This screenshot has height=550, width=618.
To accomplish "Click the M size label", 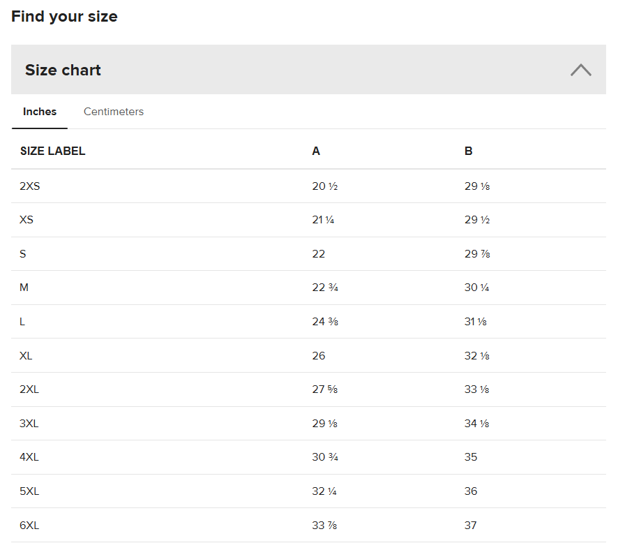I will [x=24, y=288].
